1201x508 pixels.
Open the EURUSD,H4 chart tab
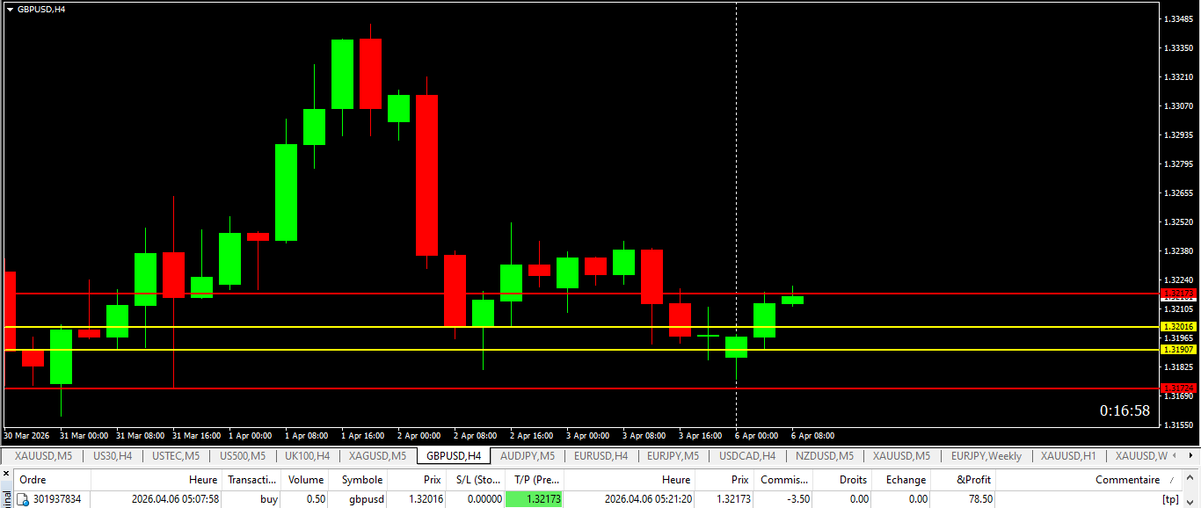600,456
